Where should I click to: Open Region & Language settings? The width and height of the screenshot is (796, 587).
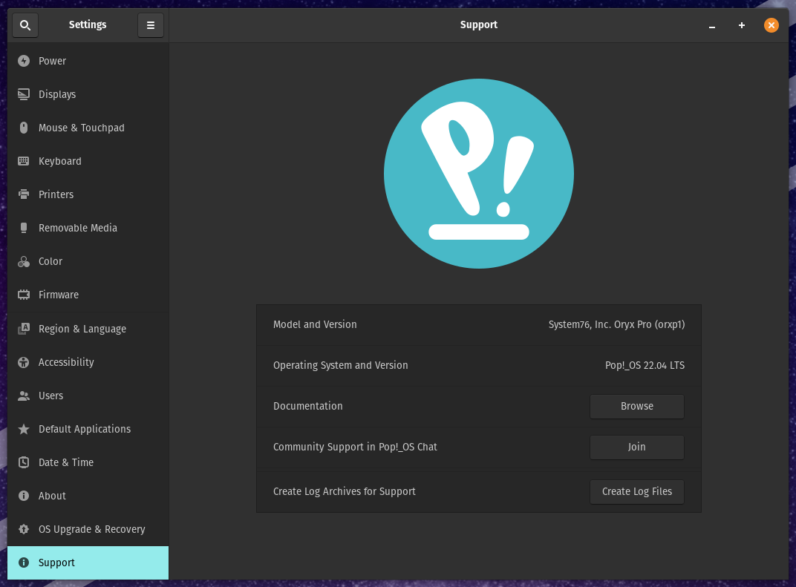[x=82, y=329]
